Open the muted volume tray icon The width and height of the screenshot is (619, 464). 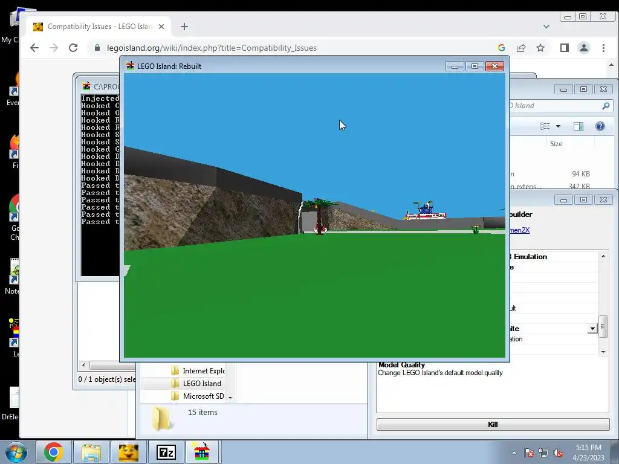tap(558, 453)
